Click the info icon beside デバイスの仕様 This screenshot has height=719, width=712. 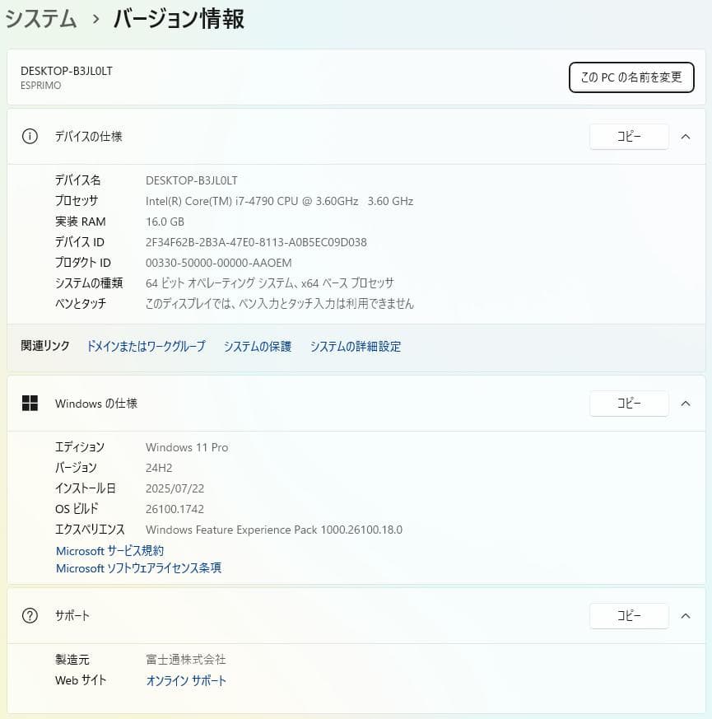click(30, 137)
